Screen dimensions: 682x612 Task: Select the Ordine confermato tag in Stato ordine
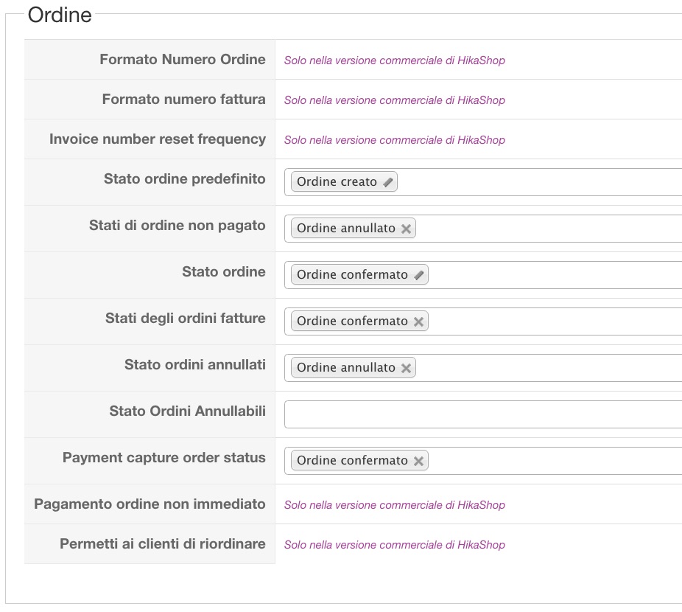(x=352, y=275)
